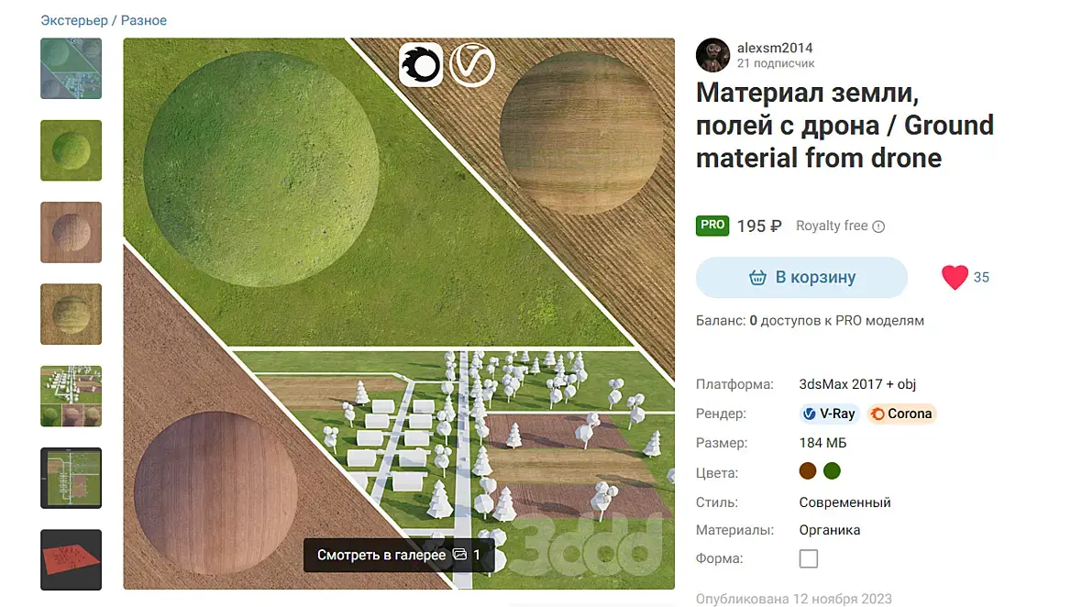
Task: Select the square Форма shape box
Action: pos(809,558)
